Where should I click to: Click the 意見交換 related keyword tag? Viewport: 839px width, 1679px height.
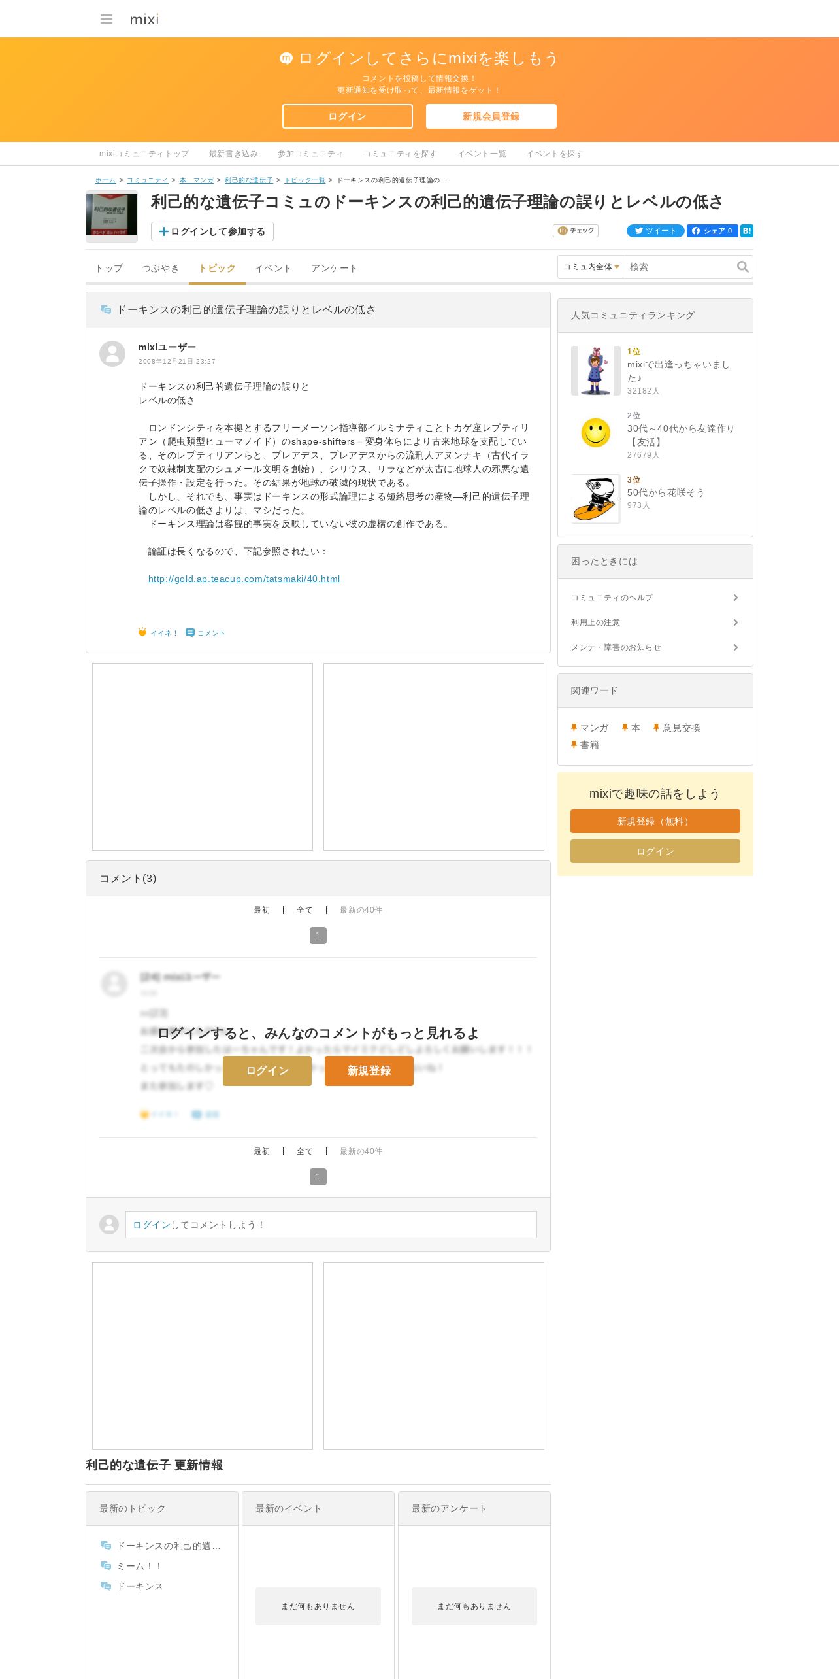click(677, 728)
